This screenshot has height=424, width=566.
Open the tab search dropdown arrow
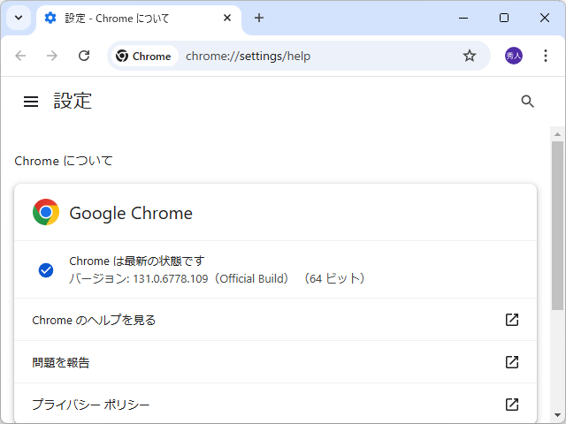[x=19, y=18]
